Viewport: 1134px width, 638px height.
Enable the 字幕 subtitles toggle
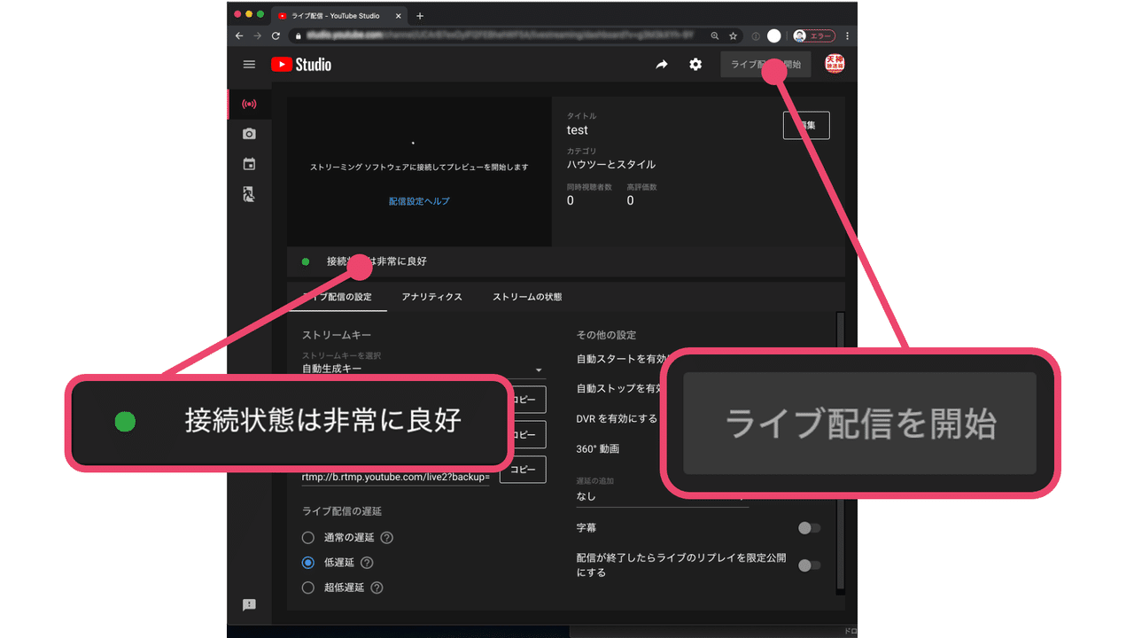808,528
